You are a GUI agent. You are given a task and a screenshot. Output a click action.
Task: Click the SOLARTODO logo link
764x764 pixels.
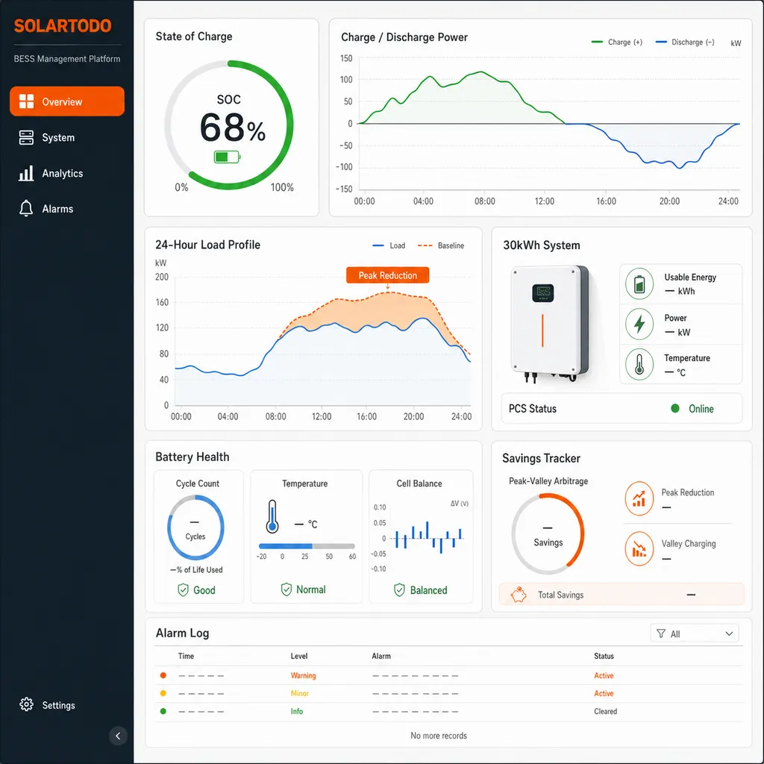[63, 26]
